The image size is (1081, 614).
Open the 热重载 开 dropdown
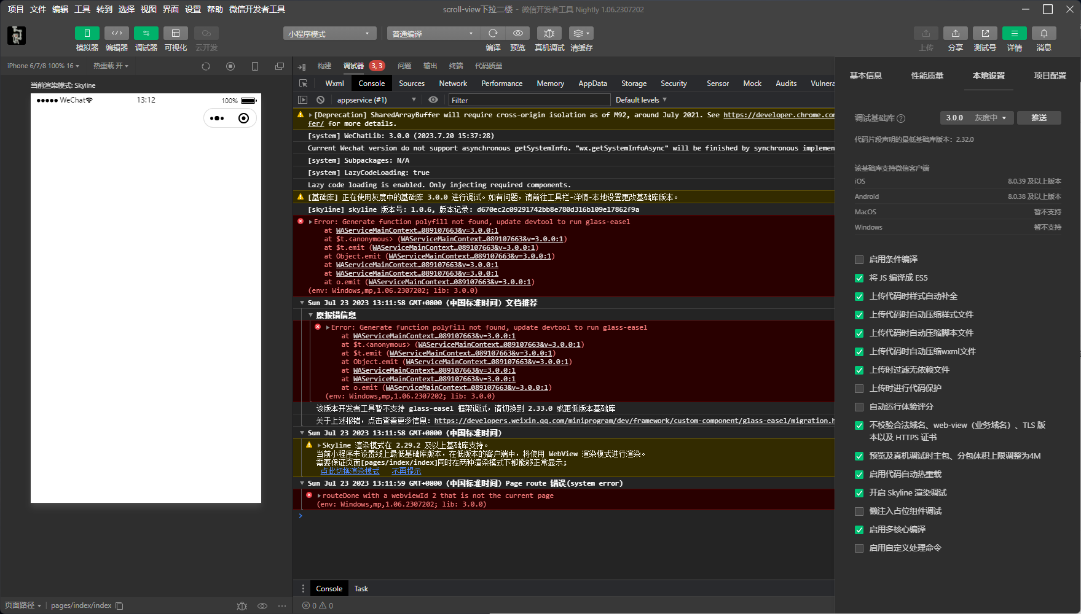111,66
